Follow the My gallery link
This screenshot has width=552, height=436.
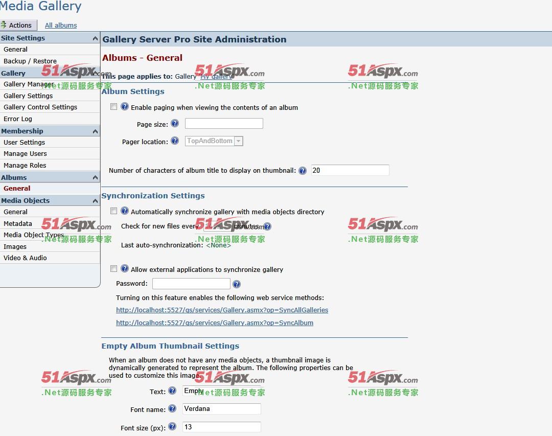[x=216, y=77]
